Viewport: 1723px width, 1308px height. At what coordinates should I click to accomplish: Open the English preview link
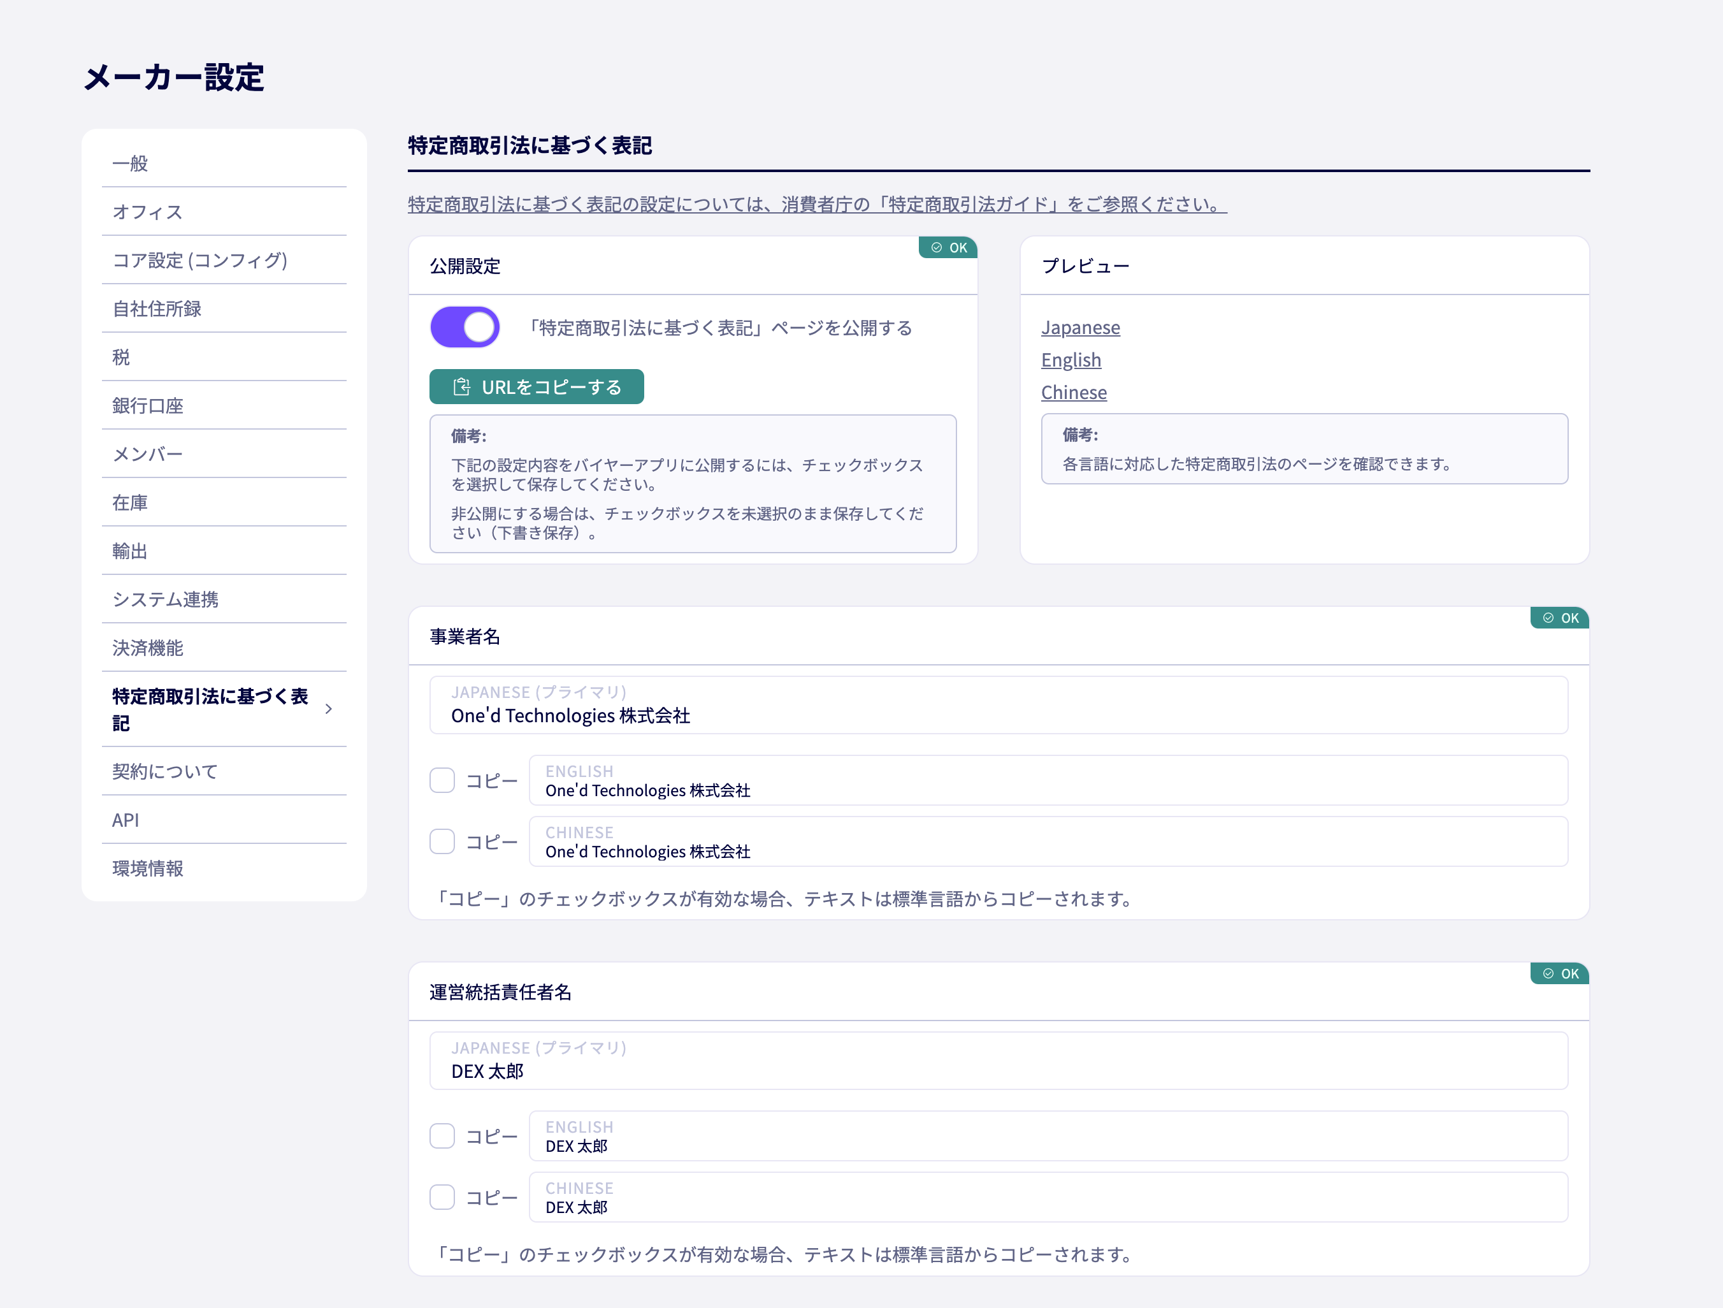click(x=1071, y=360)
